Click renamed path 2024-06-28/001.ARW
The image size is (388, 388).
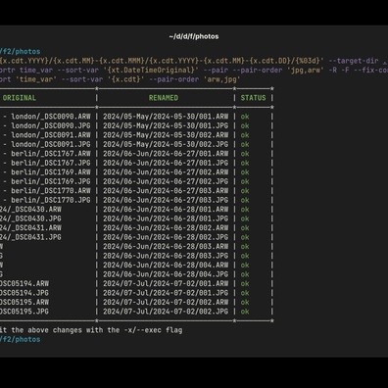click(x=166, y=210)
